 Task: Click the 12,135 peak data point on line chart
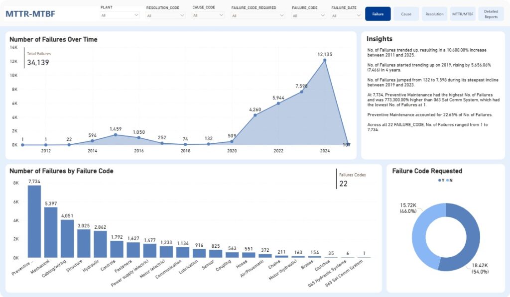coord(325,60)
